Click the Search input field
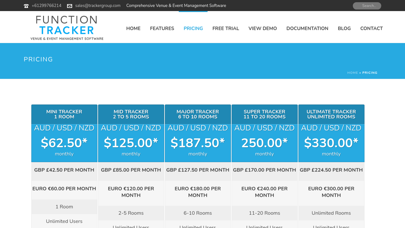The height and width of the screenshot is (228, 405). point(367,6)
